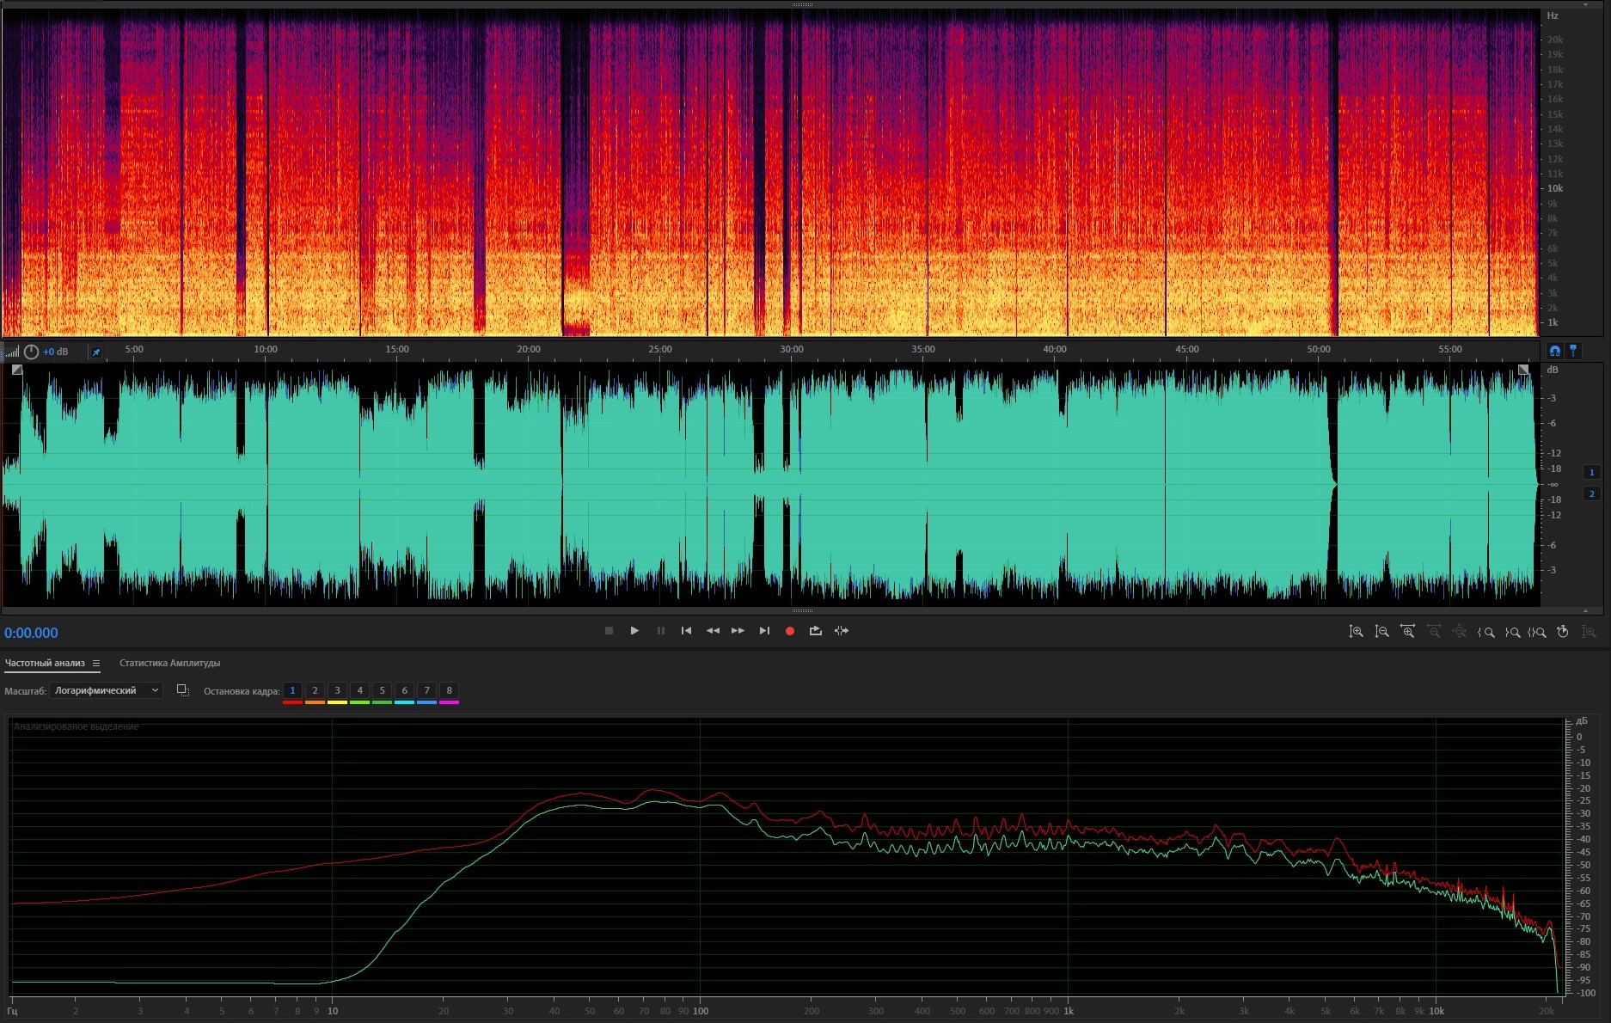1611x1023 pixels.
Task: Select frame hold button 8
Action: coord(449,691)
